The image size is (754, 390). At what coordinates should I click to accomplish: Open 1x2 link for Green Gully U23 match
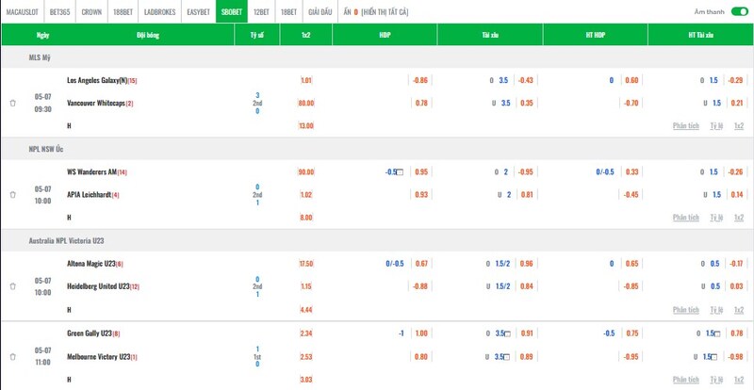739,380
